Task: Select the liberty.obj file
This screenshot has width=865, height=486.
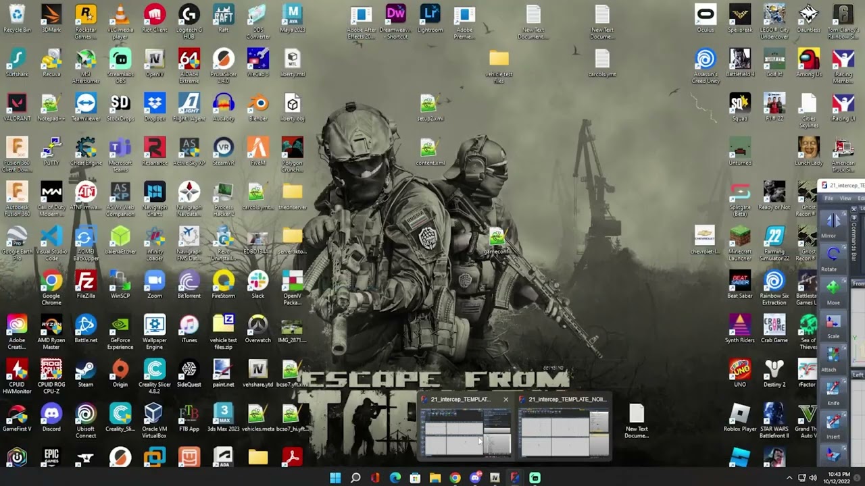Action: coord(293,107)
